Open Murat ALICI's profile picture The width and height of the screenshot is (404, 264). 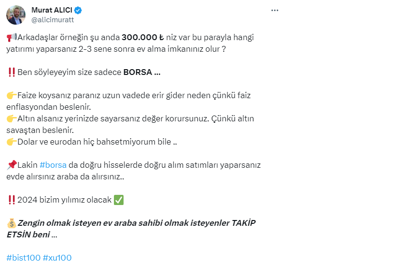pyautogui.click(x=16, y=15)
